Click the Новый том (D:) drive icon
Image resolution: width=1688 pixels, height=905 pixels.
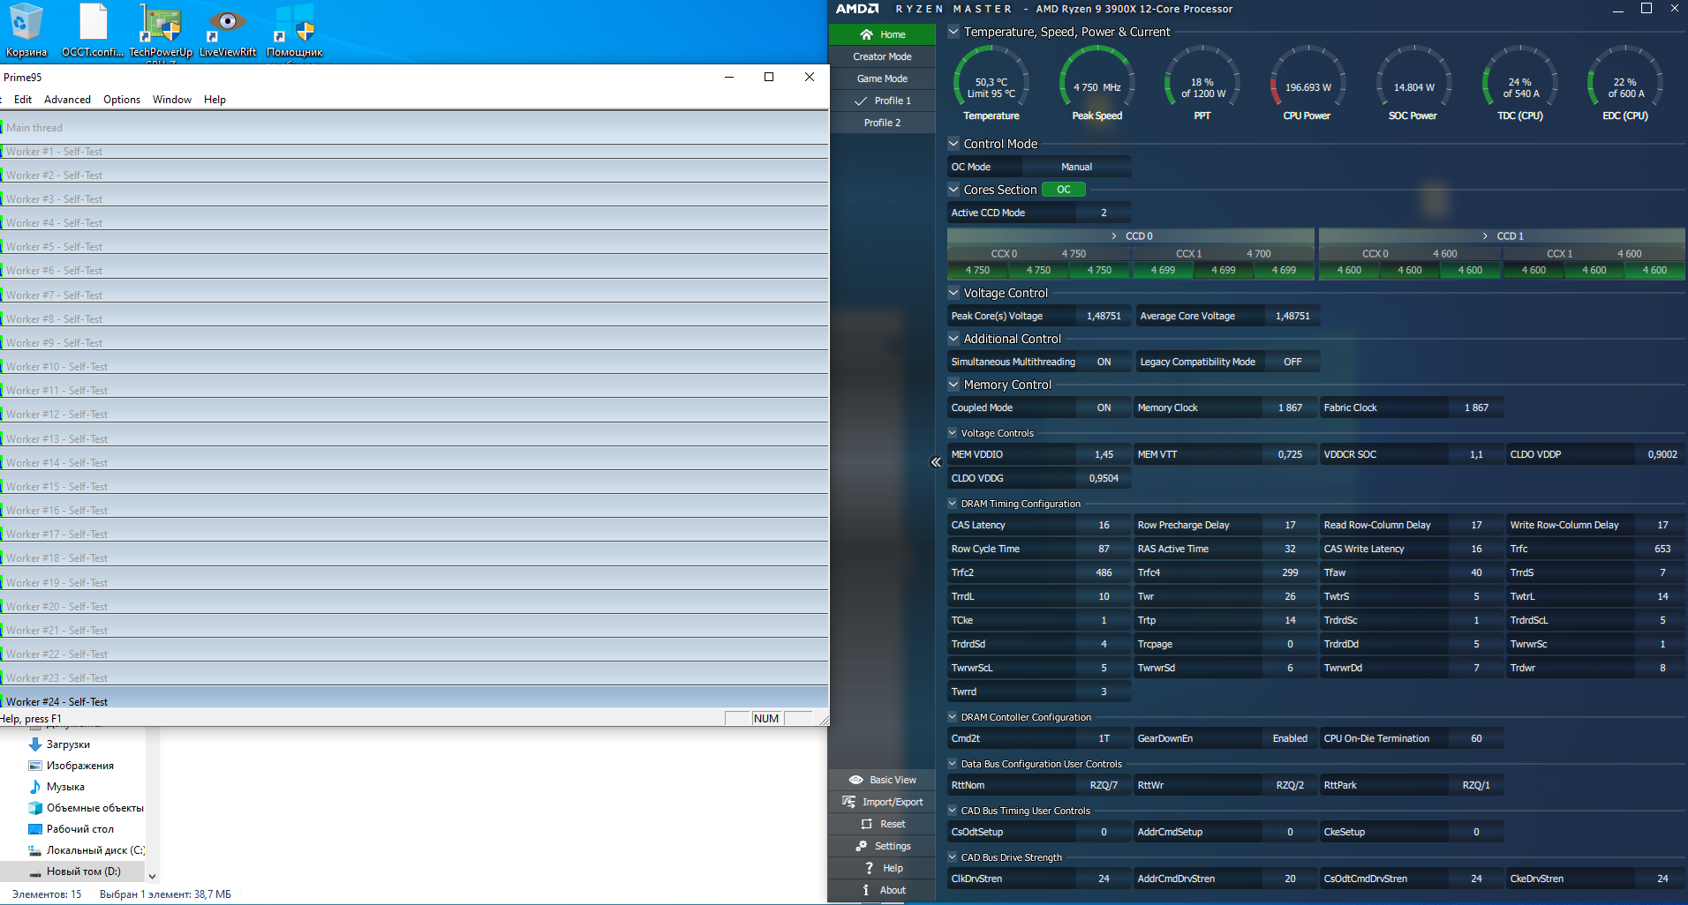click(35, 872)
